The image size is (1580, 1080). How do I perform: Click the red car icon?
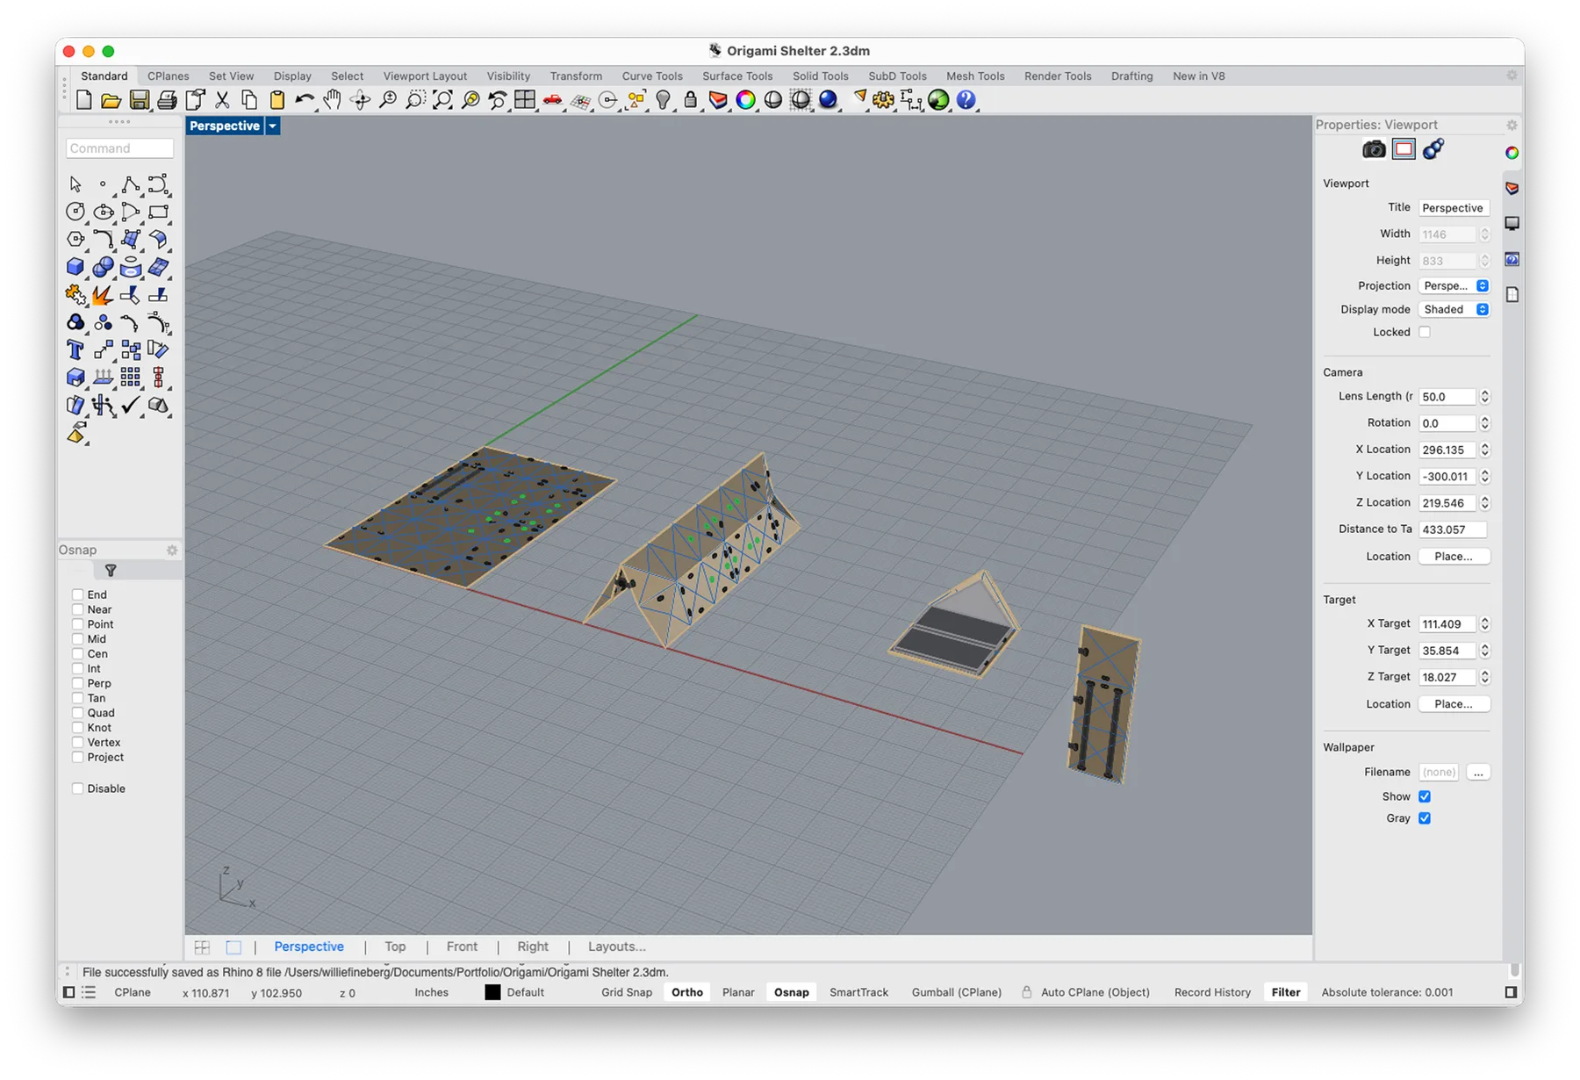point(552,100)
